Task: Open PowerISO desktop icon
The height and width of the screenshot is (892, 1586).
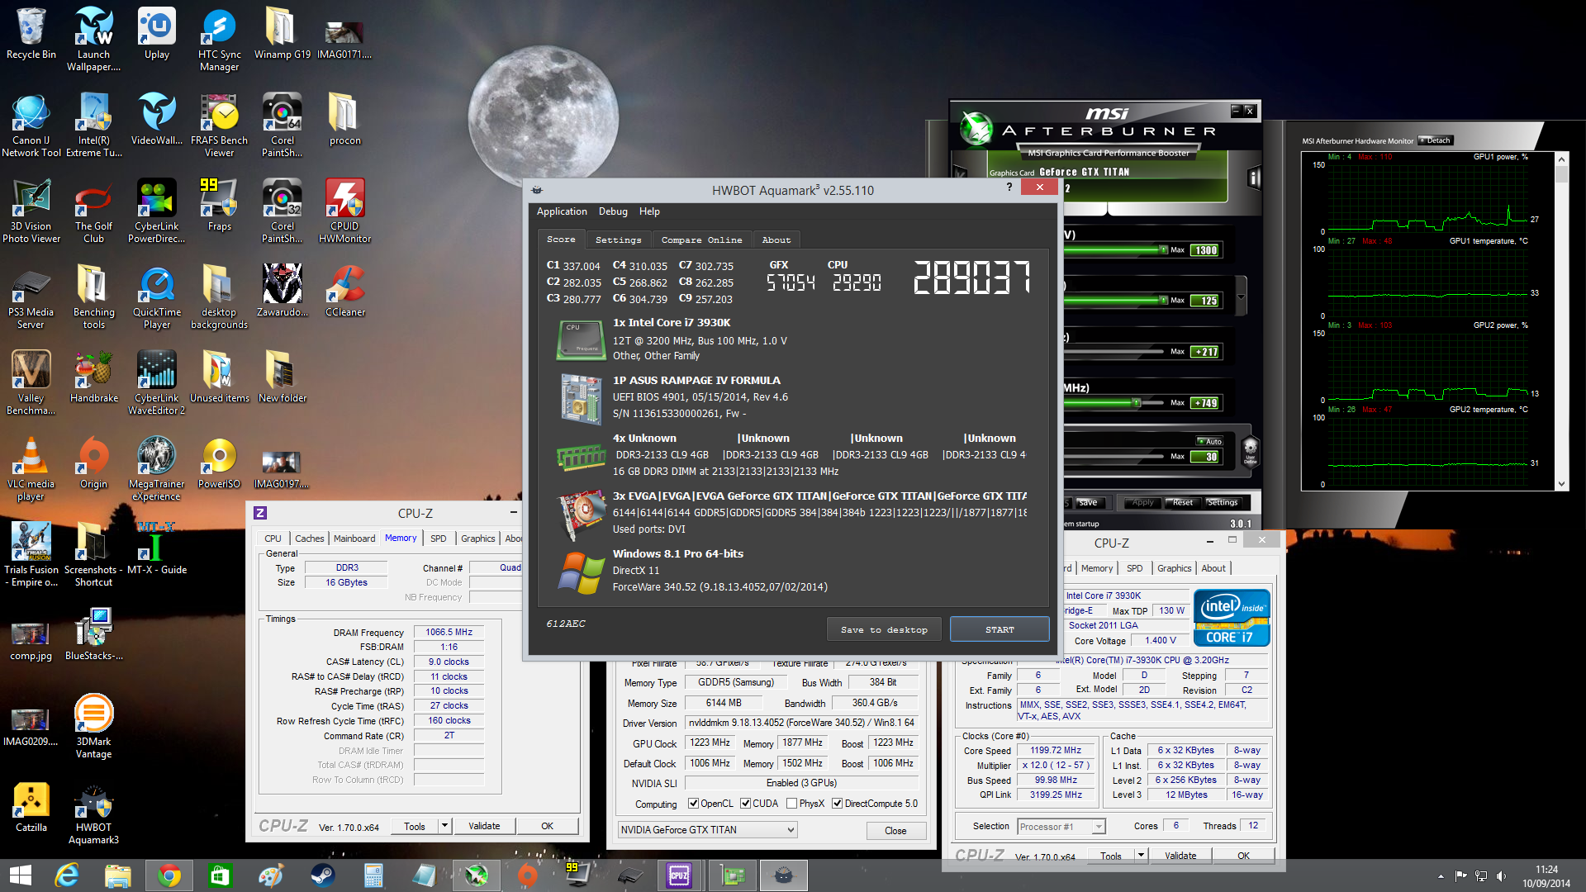Action: tap(219, 463)
